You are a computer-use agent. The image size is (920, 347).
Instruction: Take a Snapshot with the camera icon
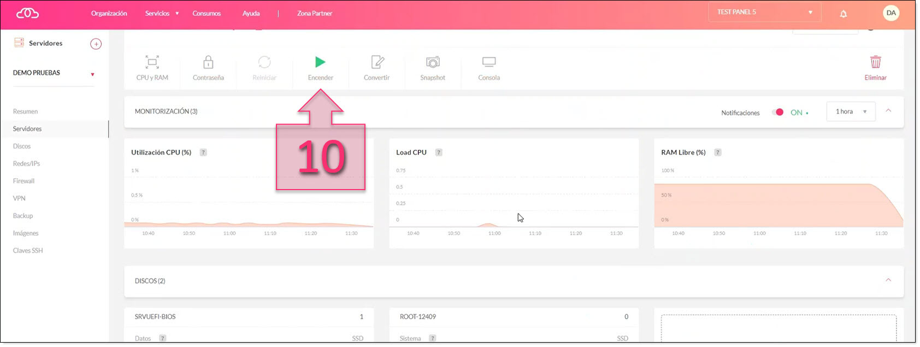coord(433,62)
